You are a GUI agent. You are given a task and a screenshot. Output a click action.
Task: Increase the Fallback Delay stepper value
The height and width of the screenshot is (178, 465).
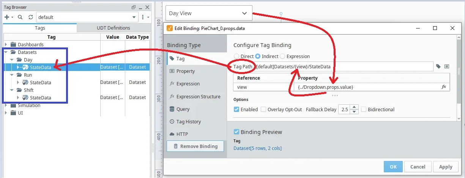[354, 107]
